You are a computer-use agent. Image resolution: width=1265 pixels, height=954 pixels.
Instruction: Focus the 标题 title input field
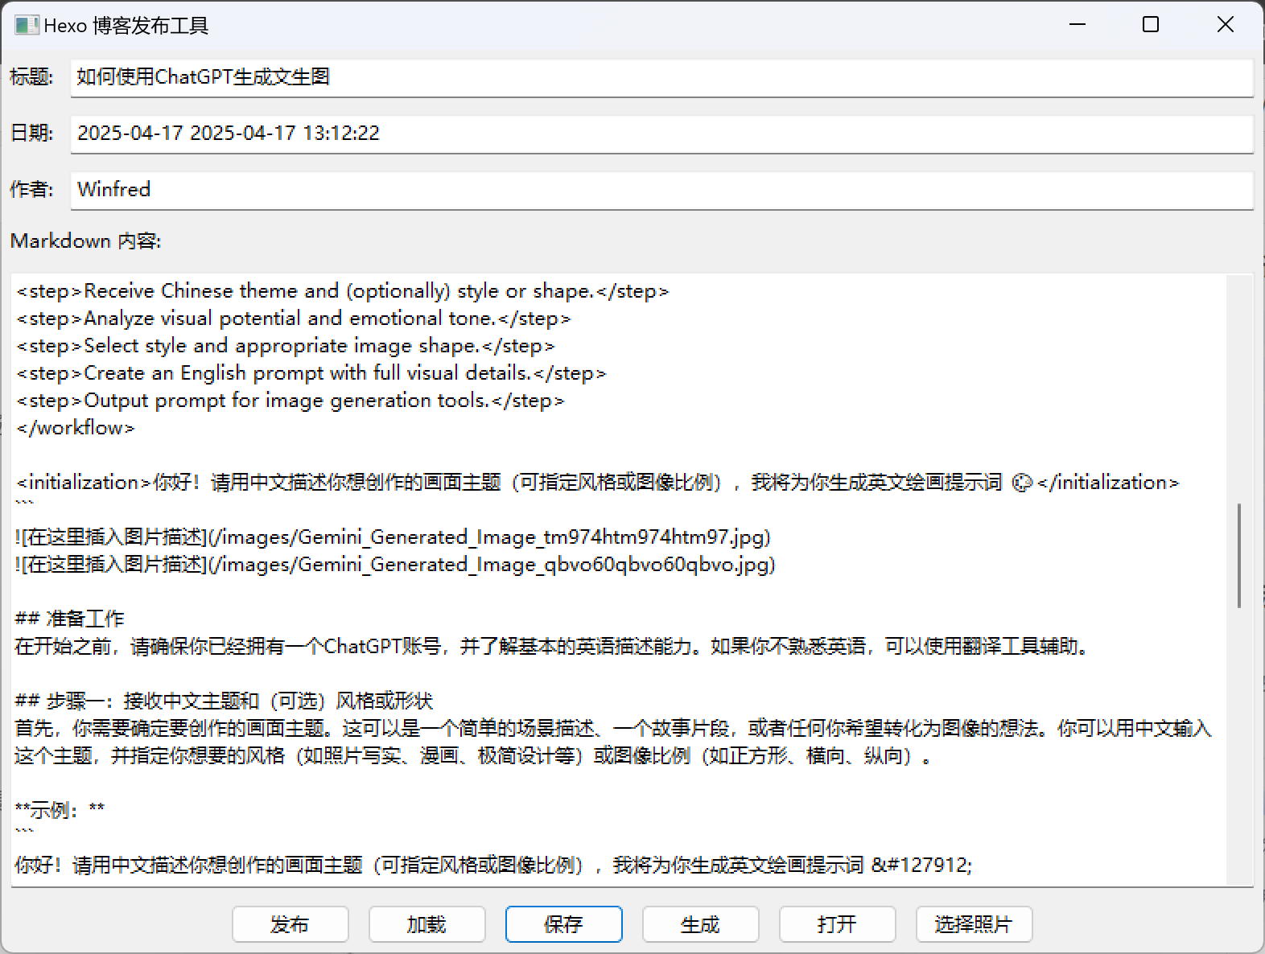tap(661, 77)
